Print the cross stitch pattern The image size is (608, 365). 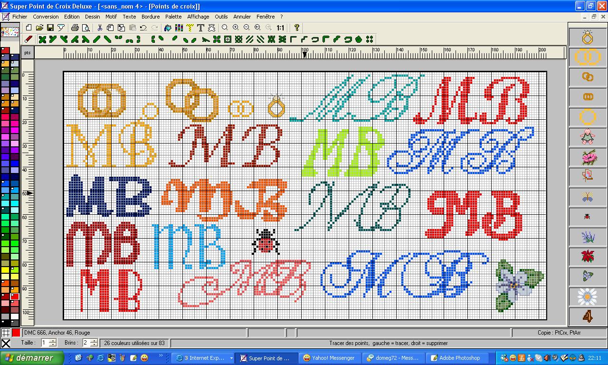75,28
